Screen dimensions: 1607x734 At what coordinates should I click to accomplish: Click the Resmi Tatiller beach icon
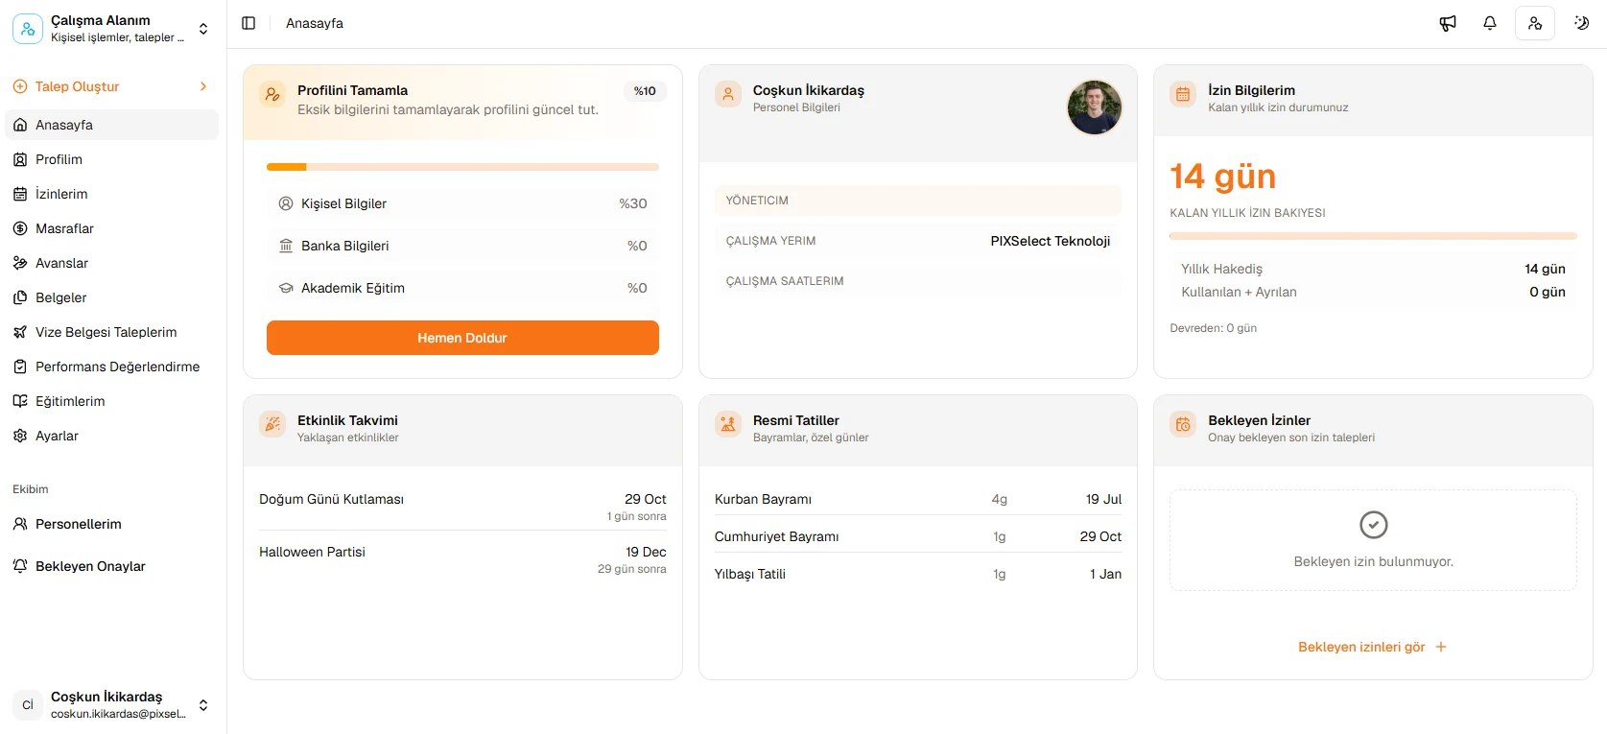point(728,424)
